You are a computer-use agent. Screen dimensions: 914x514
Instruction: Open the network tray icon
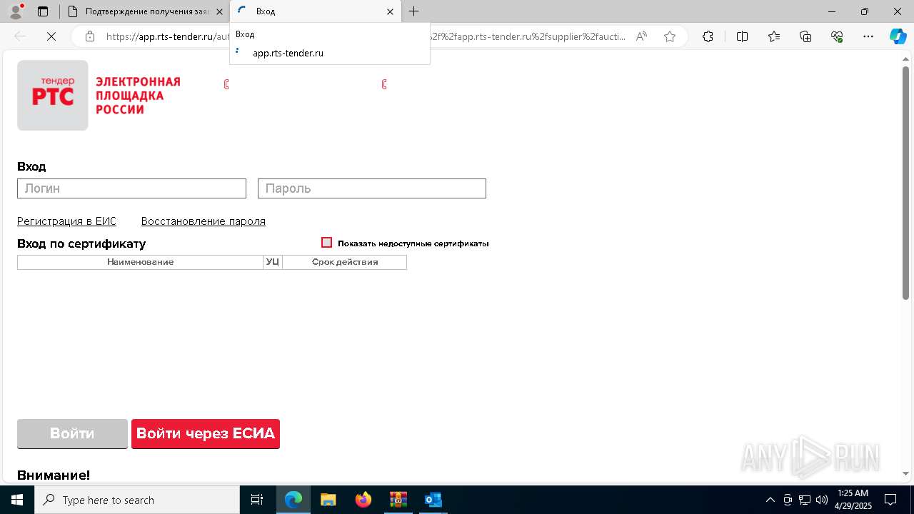coord(804,500)
